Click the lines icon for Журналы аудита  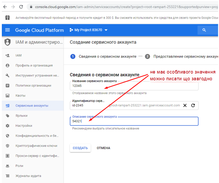coord(8,176)
